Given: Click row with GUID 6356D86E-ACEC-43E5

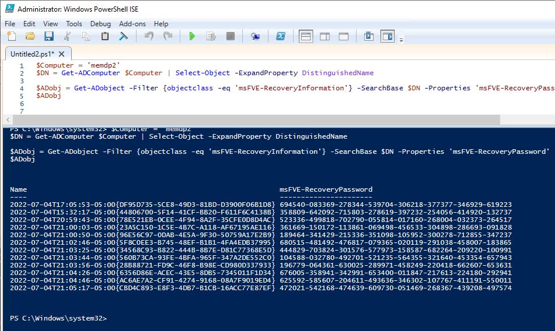Looking at the screenshot, I should point(261,273).
